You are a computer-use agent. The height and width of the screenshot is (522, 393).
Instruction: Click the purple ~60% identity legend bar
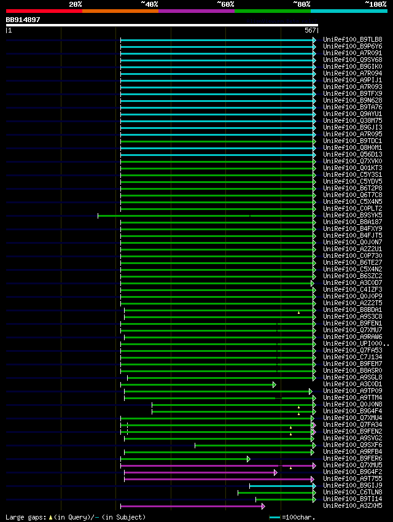[x=196, y=11]
